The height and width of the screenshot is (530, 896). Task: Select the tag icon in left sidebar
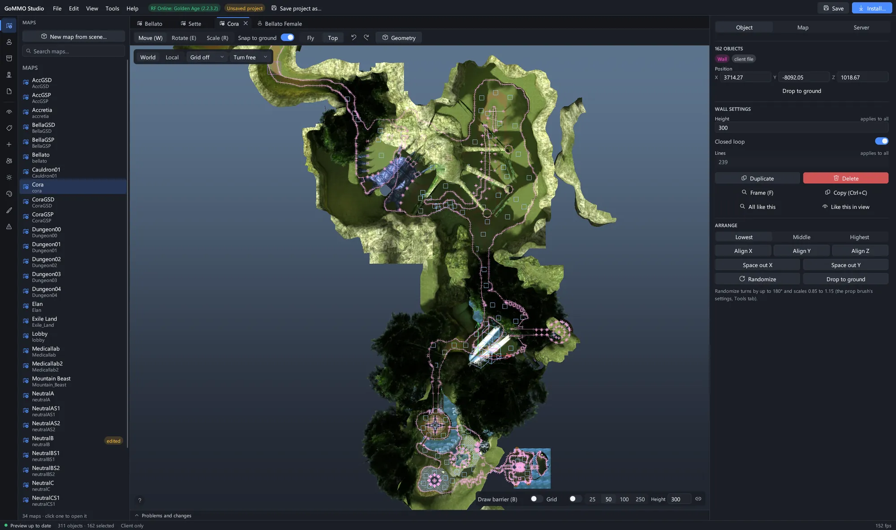pos(9,128)
